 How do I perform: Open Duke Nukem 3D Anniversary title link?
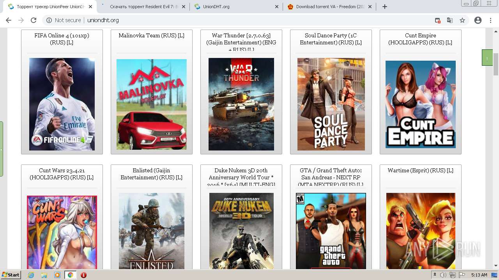241,177
